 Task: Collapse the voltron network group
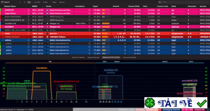(3, 40)
